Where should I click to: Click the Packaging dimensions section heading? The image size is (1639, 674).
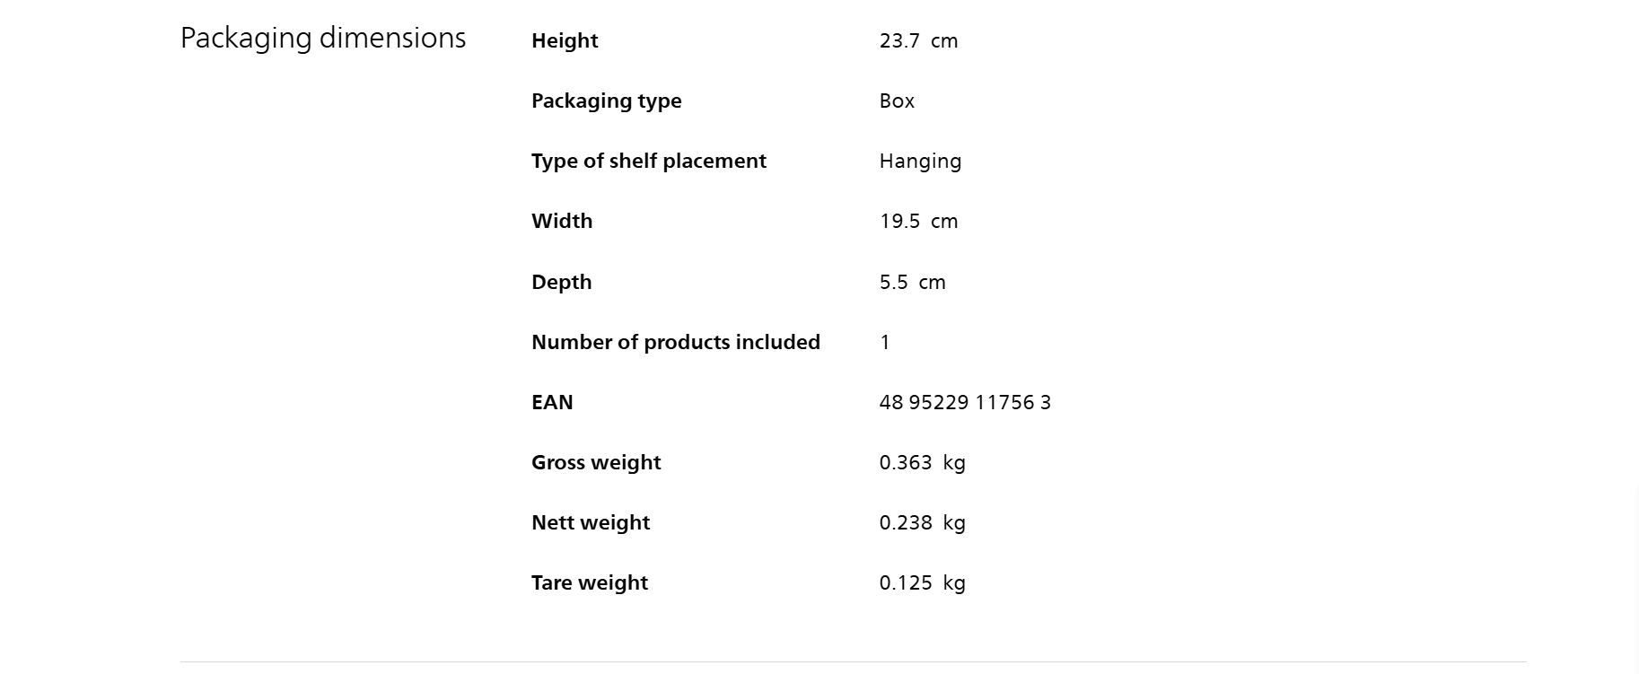pos(323,39)
